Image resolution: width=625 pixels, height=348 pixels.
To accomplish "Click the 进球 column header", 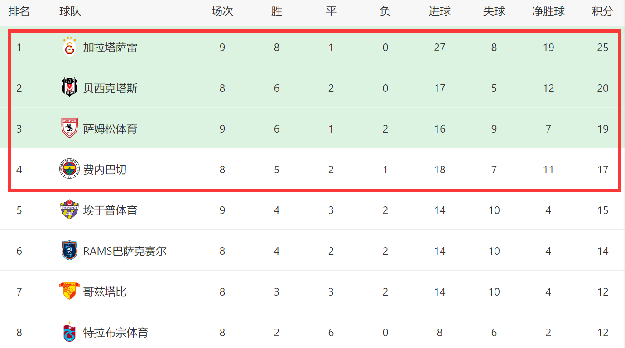I will point(439,12).
